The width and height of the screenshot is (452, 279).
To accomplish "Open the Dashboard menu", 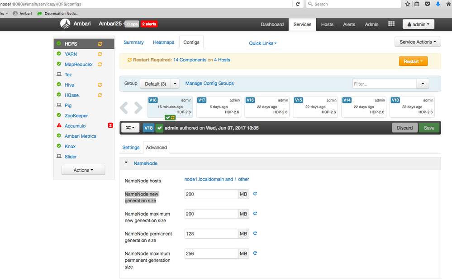I will pos(272,24).
